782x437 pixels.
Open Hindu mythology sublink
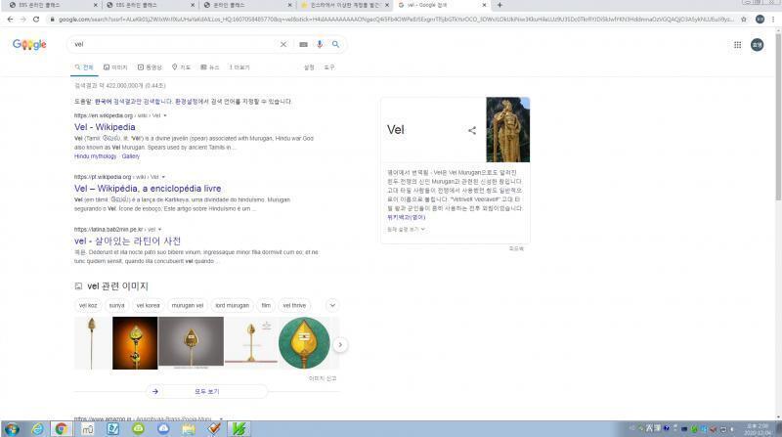pos(95,156)
